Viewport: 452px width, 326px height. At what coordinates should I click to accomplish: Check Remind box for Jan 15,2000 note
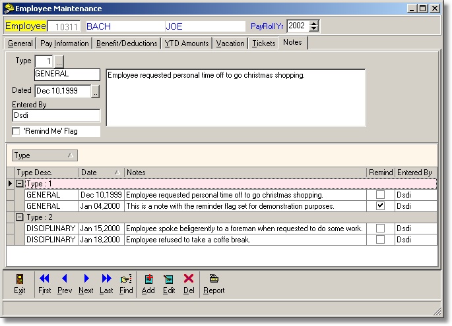click(x=379, y=228)
